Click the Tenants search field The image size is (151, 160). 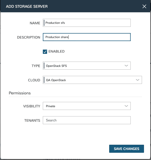pyautogui.click(x=87, y=120)
